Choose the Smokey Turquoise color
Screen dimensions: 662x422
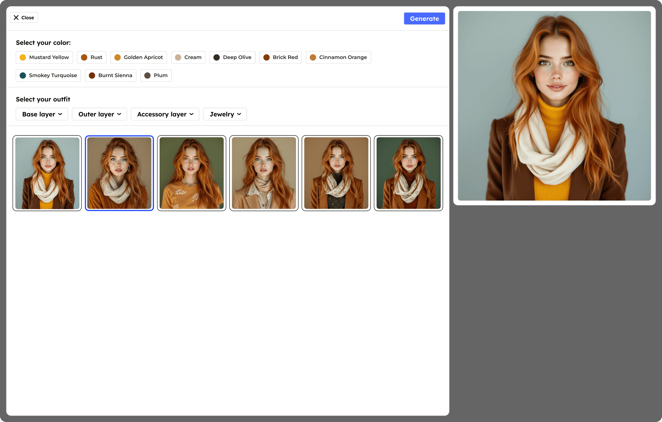[48, 75]
